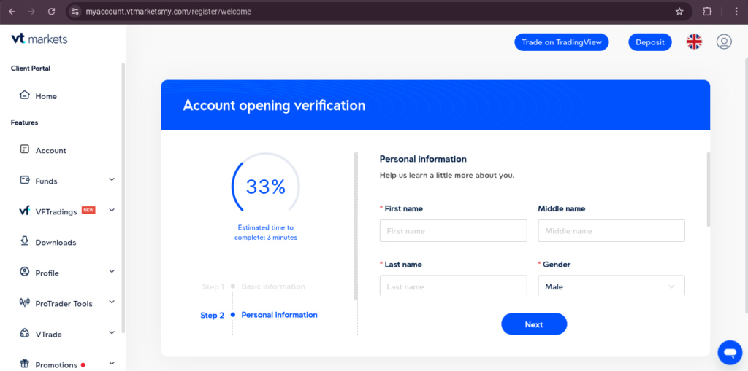
Task: Open the site information icon in address bar
Action: click(x=75, y=12)
